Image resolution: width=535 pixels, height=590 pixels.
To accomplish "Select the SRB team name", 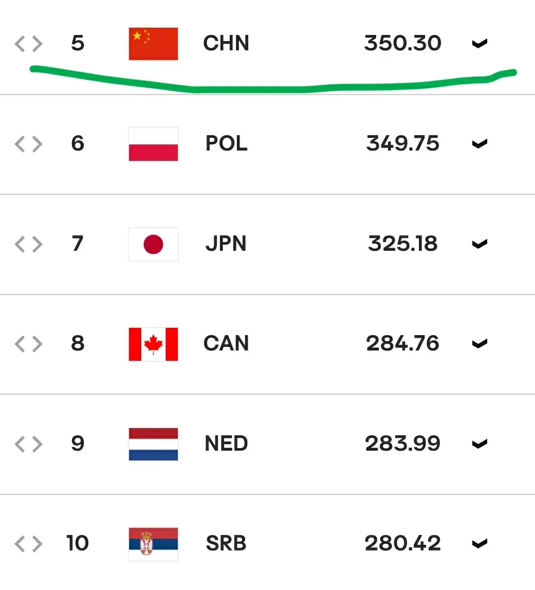I will (226, 543).
